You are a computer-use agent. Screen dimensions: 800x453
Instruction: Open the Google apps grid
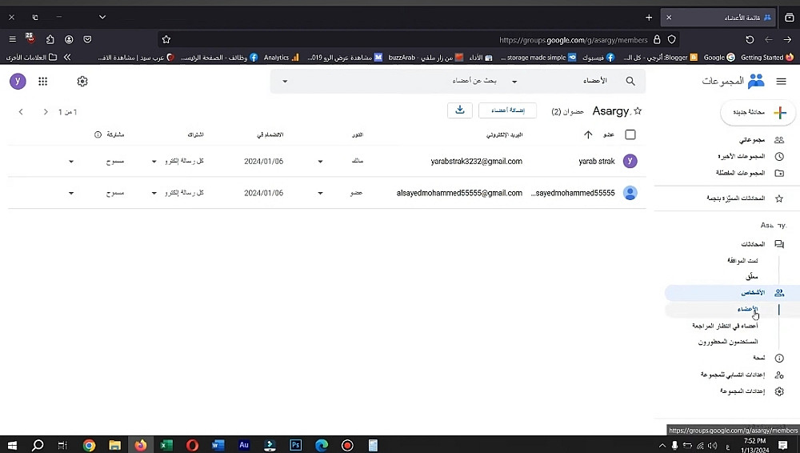[x=43, y=81]
